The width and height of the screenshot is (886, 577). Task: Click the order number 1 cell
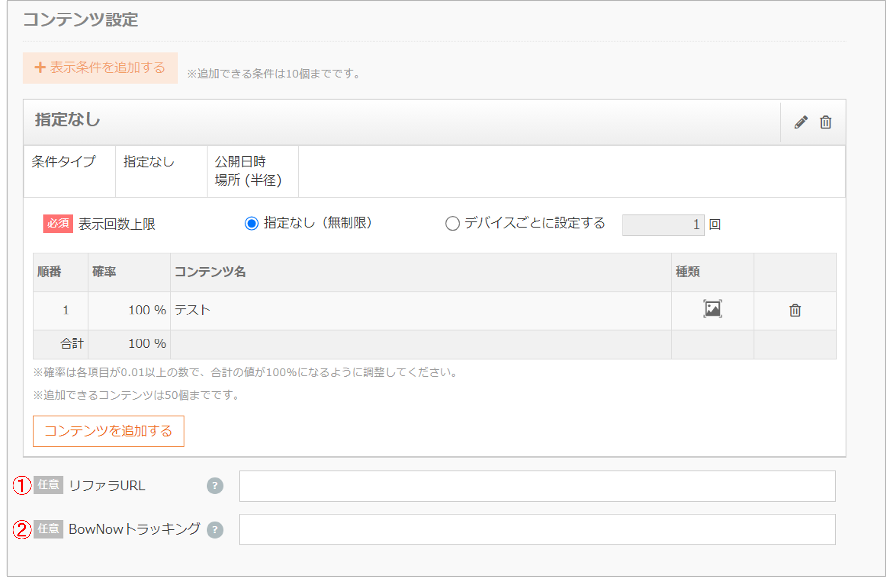(x=61, y=311)
